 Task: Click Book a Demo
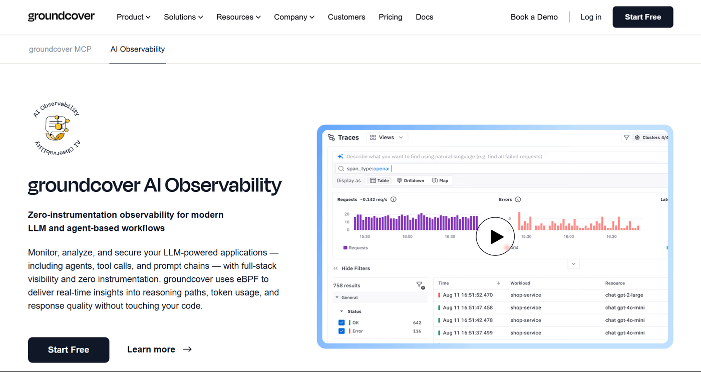tap(534, 17)
